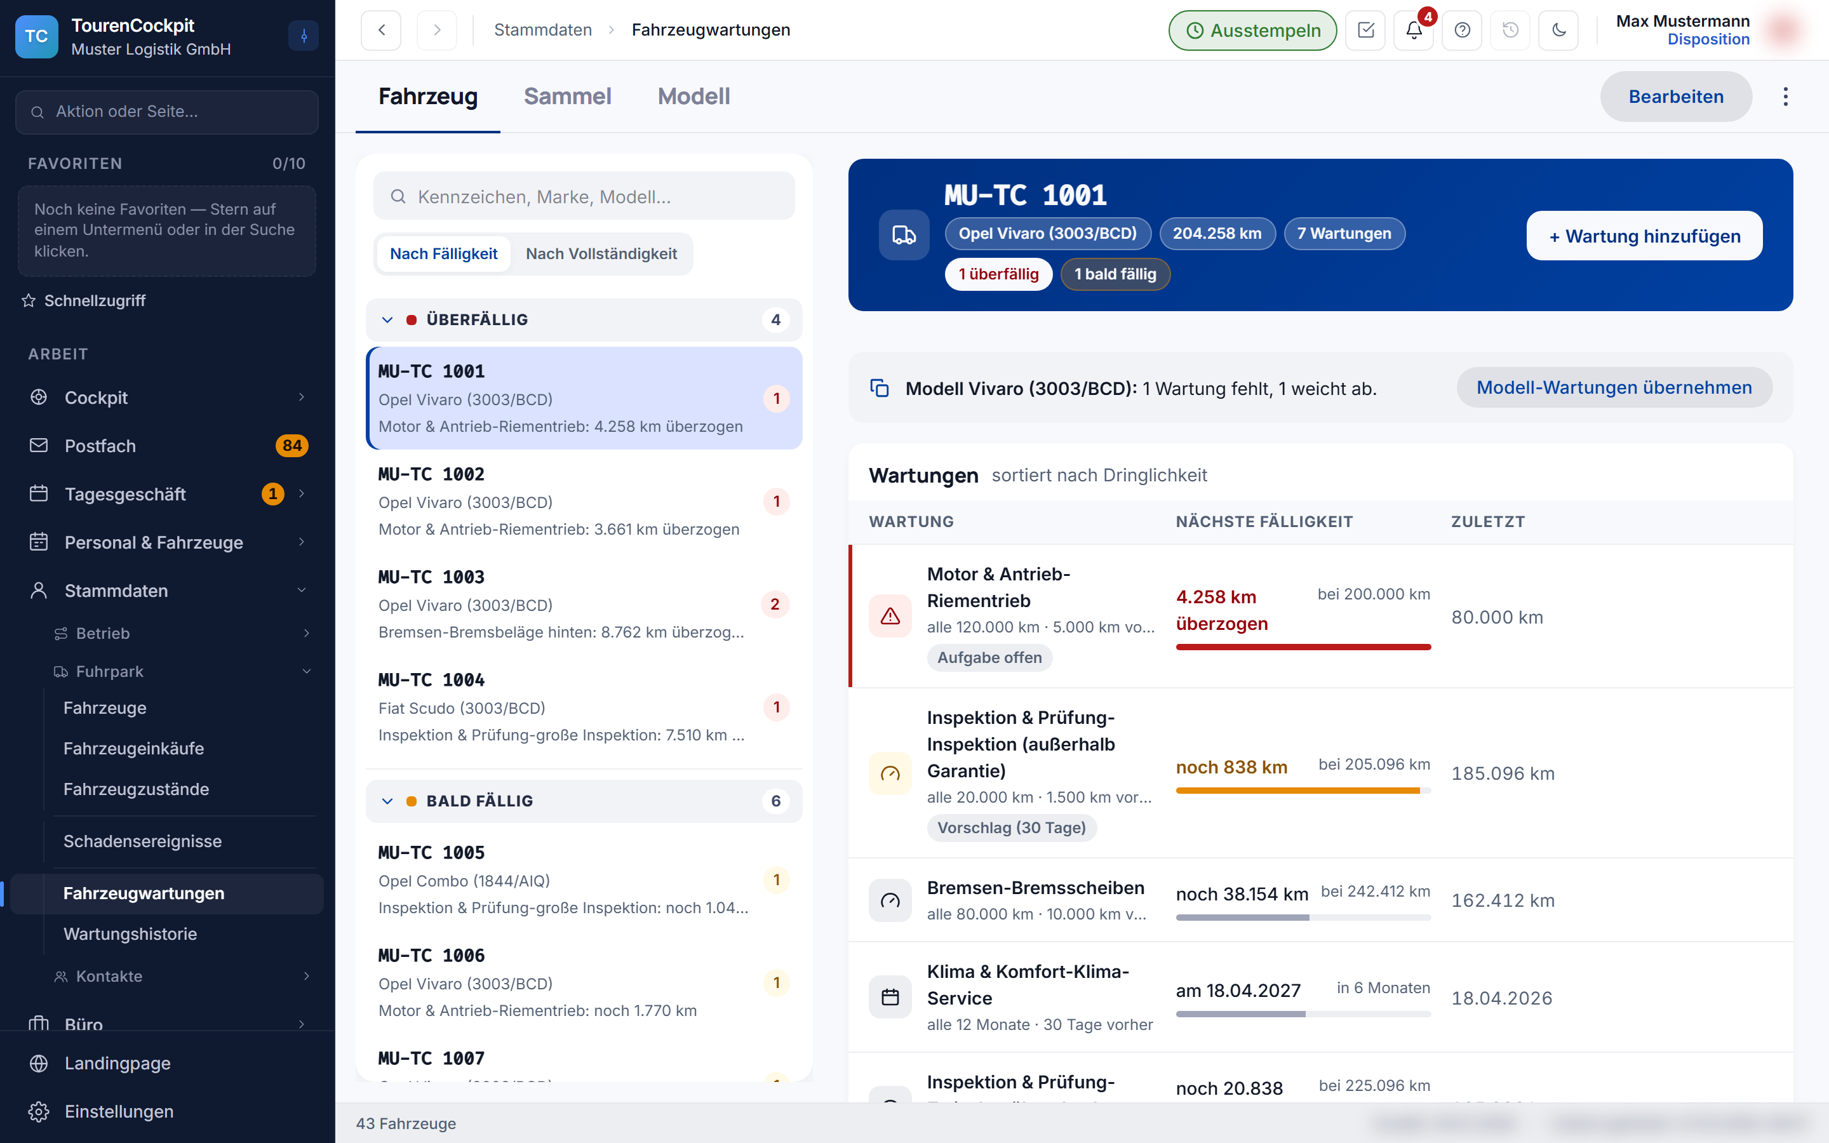Viewport: 1829px width, 1143px height.
Task: Click calendar icon next to Klima-Service
Action: [x=890, y=997]
